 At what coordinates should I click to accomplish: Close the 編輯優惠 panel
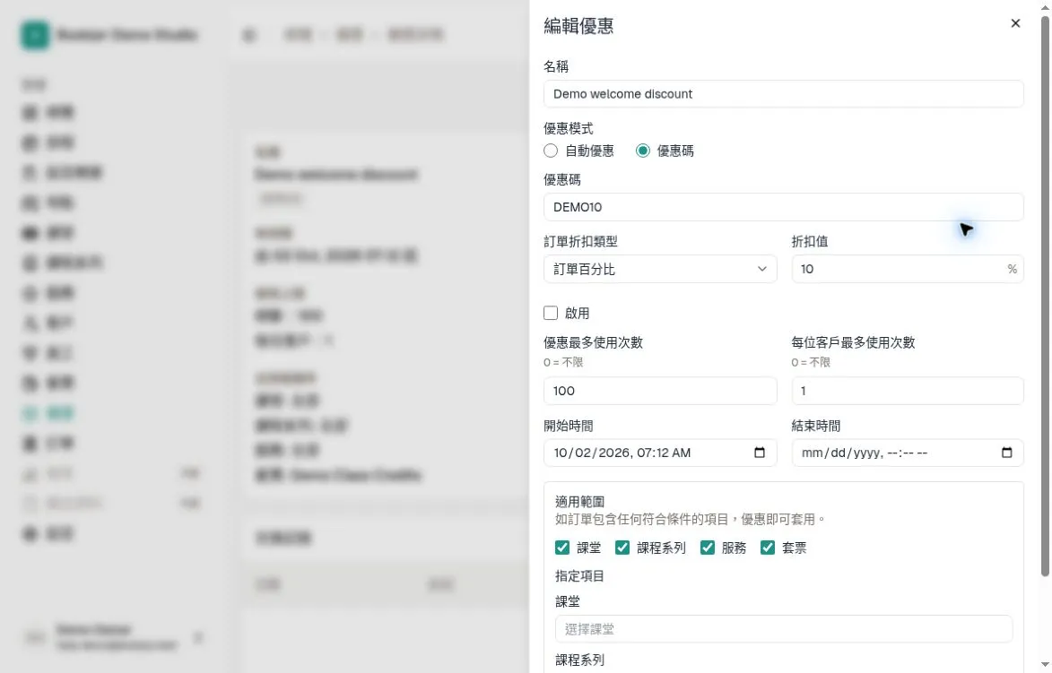(x=1015, y=23)
